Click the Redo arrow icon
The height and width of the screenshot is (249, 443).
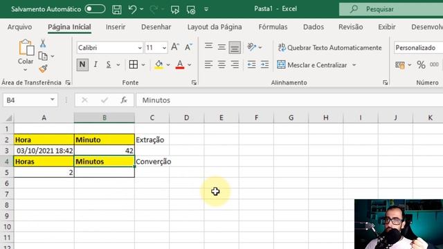pyautogui.click(x=154, y=9)
